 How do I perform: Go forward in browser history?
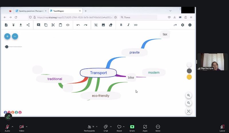(x=10, y=17)
